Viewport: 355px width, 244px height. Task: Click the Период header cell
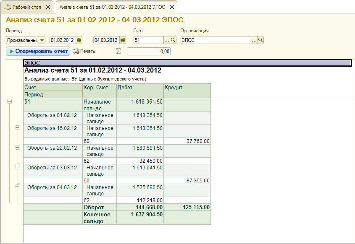point(53,94)
